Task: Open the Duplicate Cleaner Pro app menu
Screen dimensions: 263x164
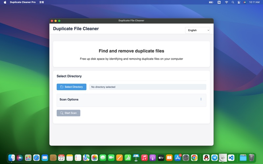Action: click(23, 2)
